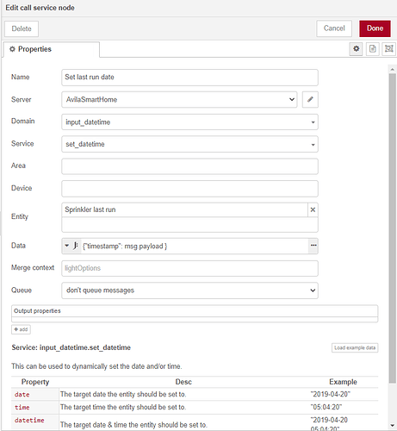Add an output property
Screen dimensions: 397x431
pos(21,329)
